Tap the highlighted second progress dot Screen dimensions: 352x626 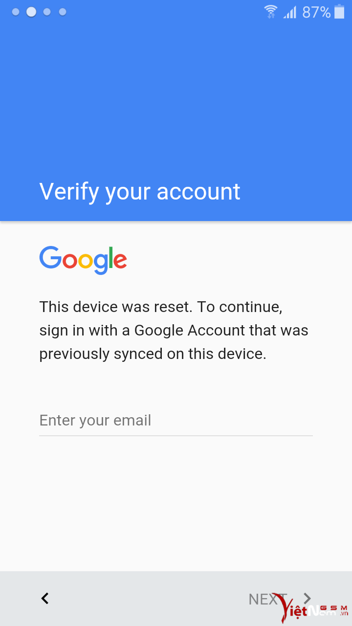pos(31,12)
